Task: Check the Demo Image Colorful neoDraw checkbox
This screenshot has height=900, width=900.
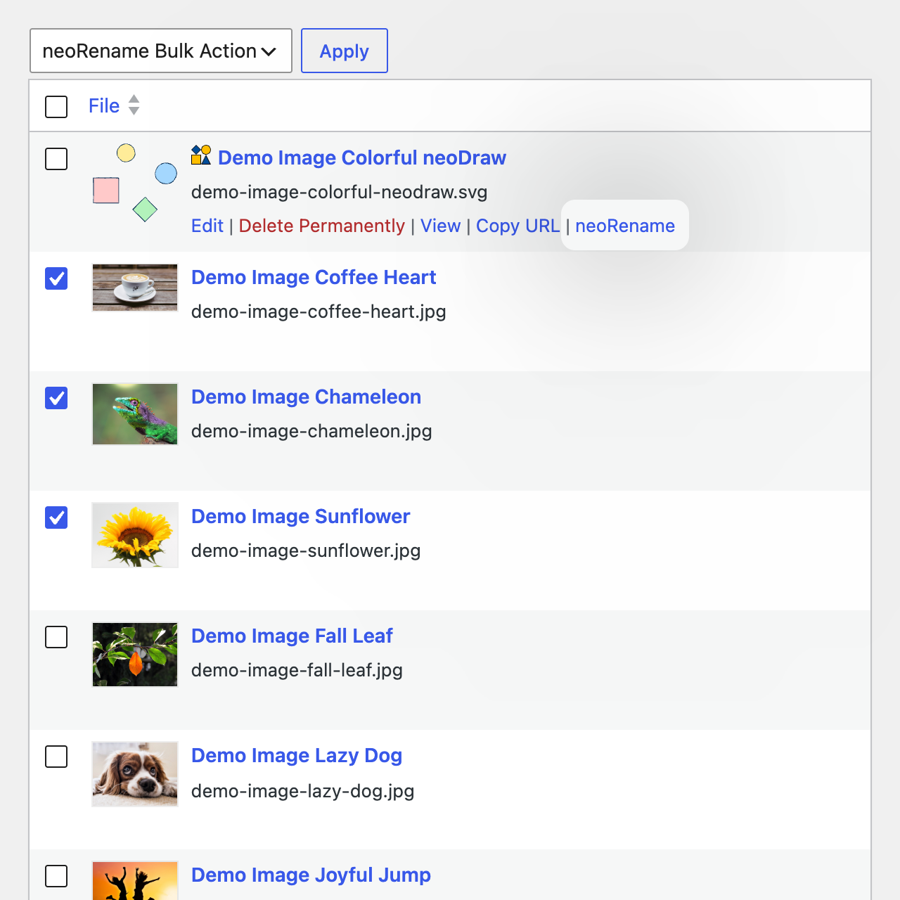Action: point(56,159)
